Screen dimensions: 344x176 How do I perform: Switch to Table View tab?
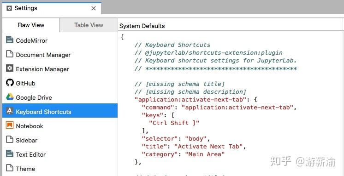coord(89,25)
